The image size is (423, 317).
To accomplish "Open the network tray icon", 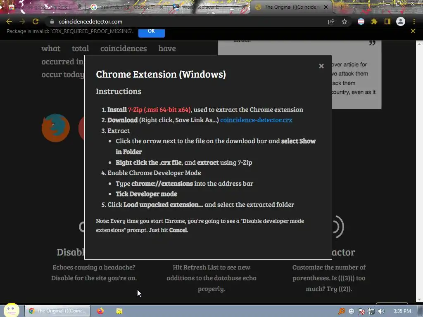I will 371,311.
